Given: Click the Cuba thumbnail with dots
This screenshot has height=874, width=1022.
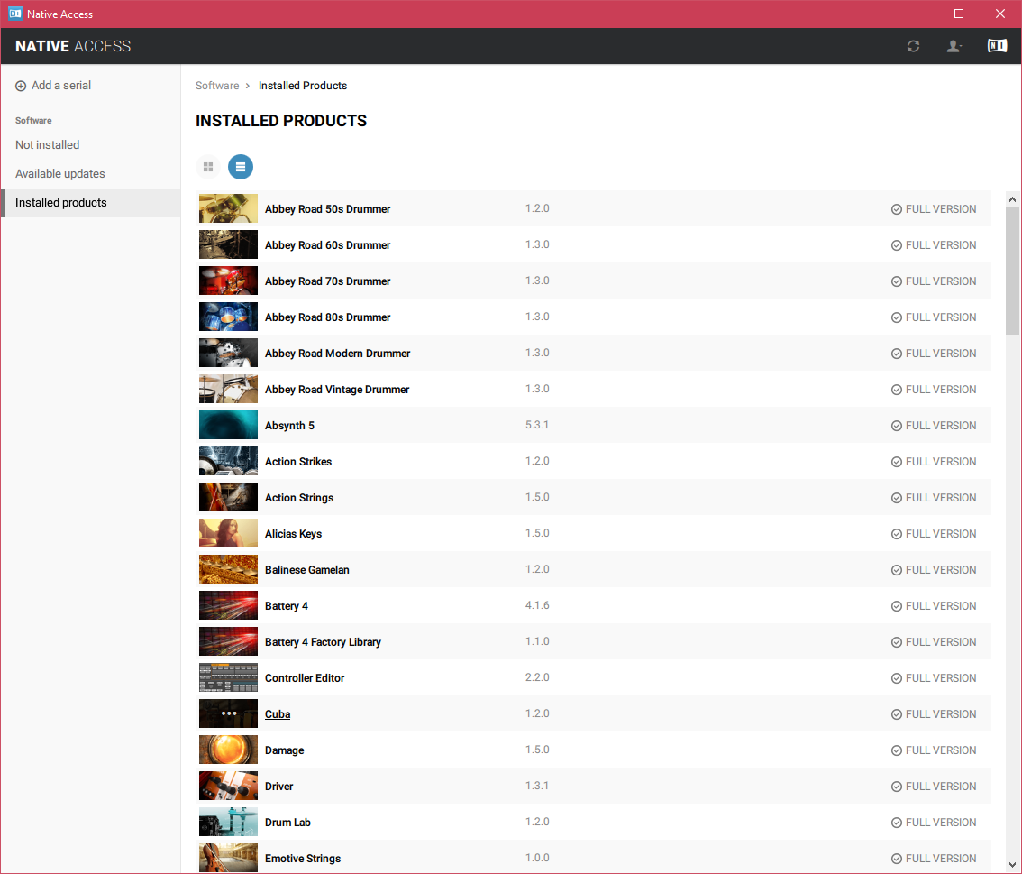Looking at the screenshot, I should tap(228, 714).
